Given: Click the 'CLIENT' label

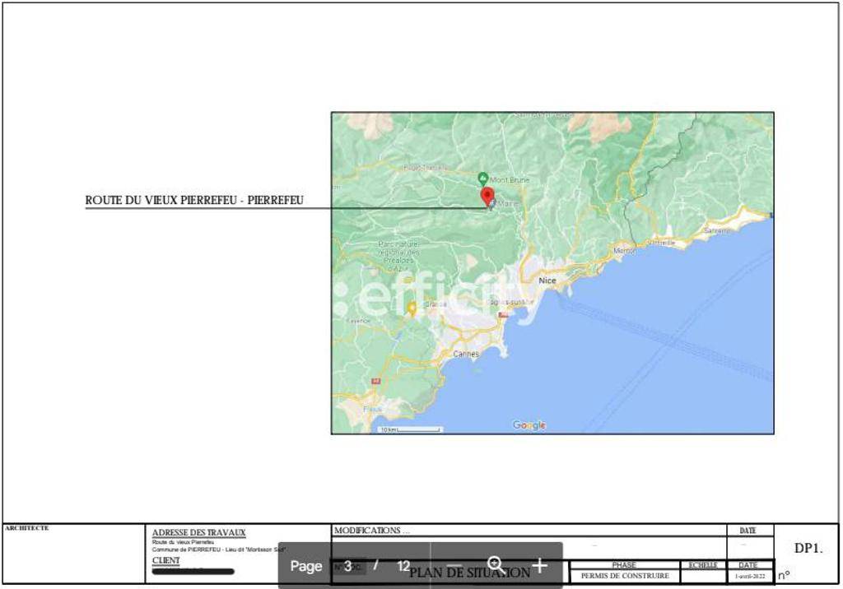Looking at the screenshot, I should pyautogui.click(x=165, y=560).
